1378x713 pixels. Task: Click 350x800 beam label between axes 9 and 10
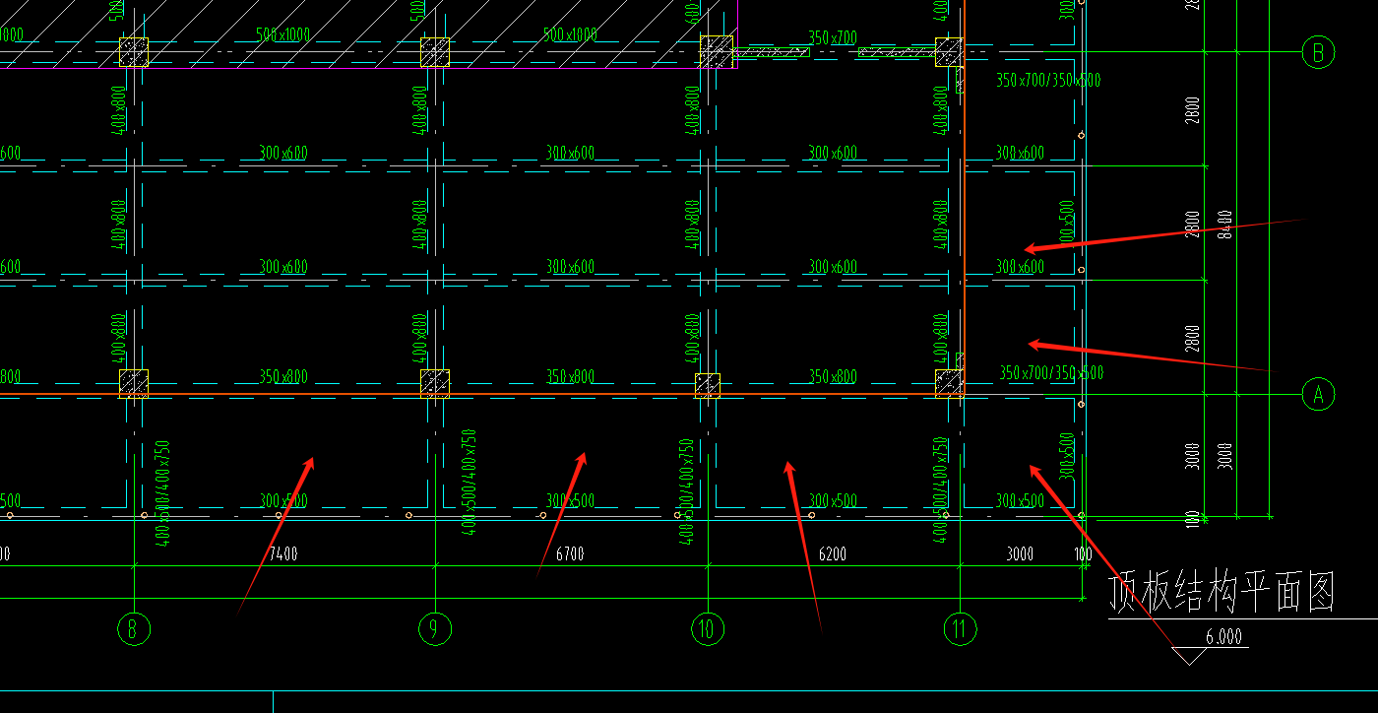click(570, 376)
